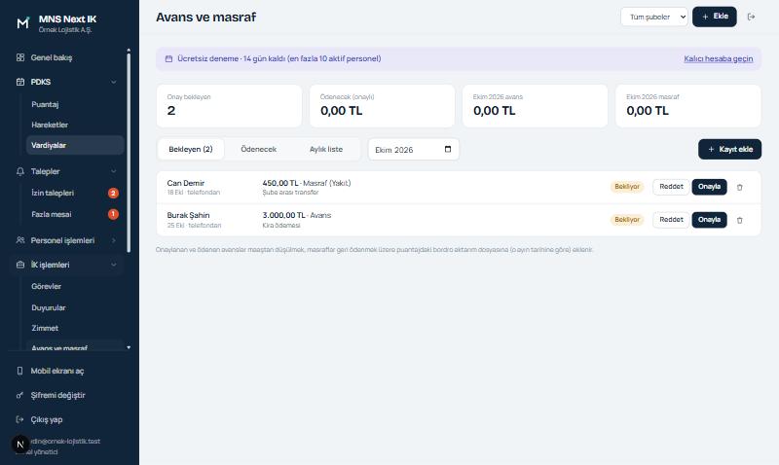Click the sidebar vertical scrollbar
Screen dimensions: 779x465
tap(129, 153)
